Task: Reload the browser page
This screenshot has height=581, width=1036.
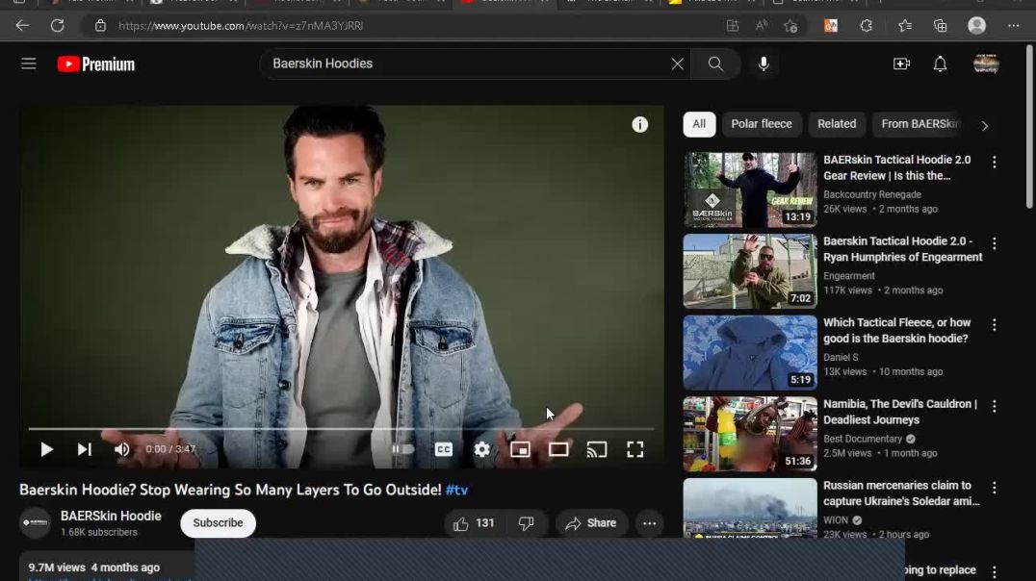Action: pyautogui.click(x=58, y=26)
